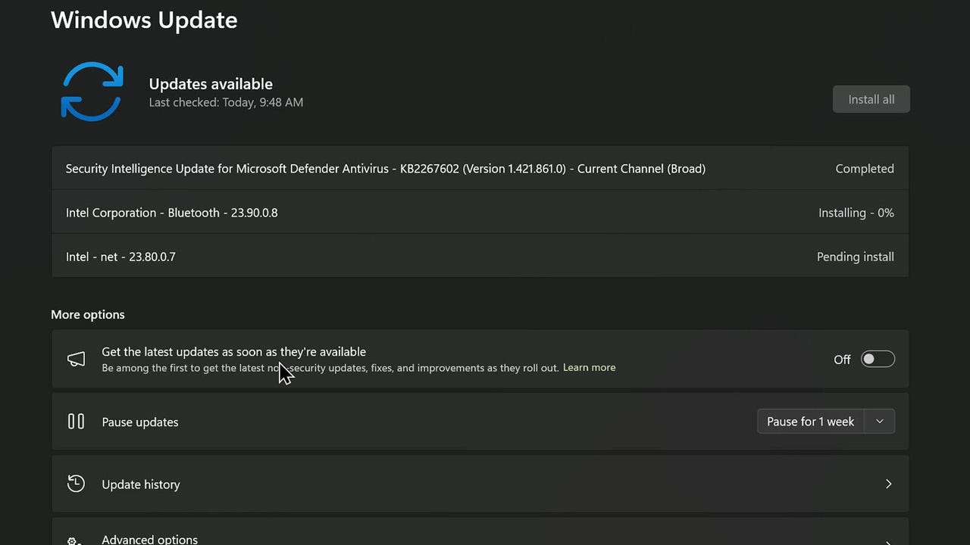The width and height of the screenshot is (970, 545).
Task: Select the Intel Corporation Bluetooth 23.90.0.8 update
Action: [x=480, y=213]
